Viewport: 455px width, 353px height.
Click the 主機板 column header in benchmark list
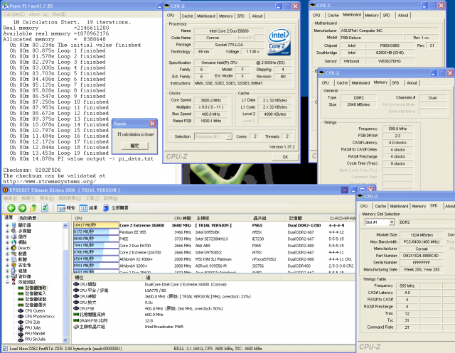222,218
